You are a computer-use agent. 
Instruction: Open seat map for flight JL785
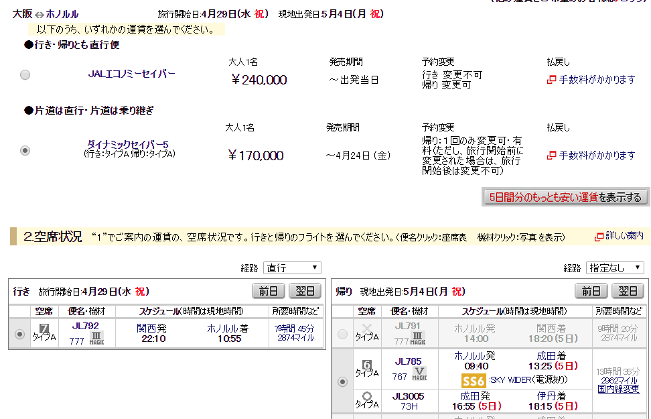pos(408,361)
